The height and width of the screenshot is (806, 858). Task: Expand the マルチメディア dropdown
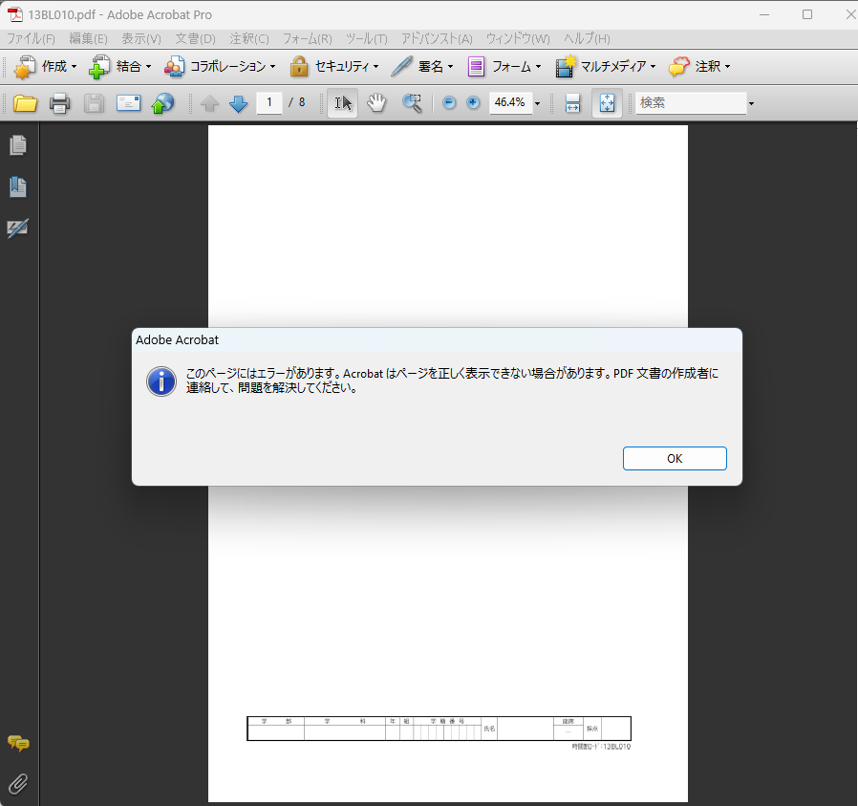point(653,67)
